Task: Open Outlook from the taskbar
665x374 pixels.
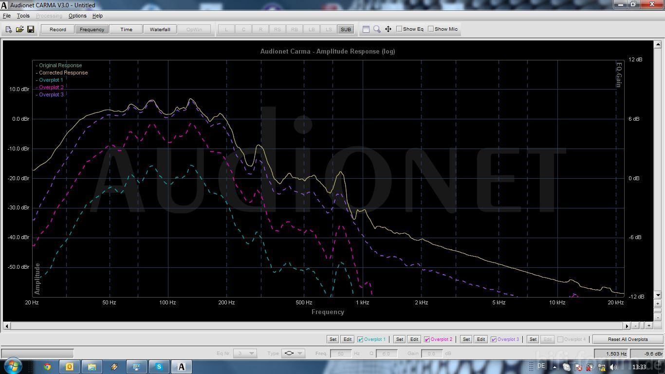Action: 70,367
